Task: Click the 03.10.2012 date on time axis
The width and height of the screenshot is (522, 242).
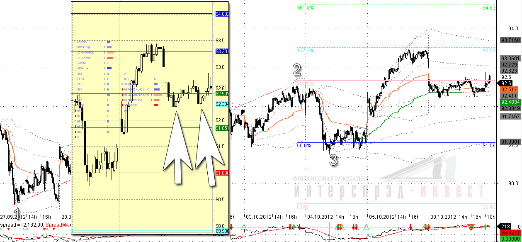Action: tap(259, 217)
